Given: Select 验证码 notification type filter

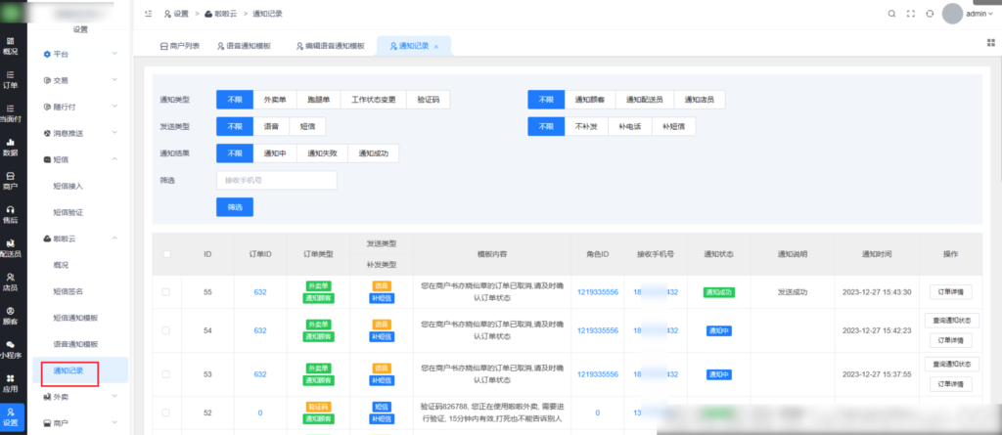Looking at the screenshot, I should tap(429, 100).
